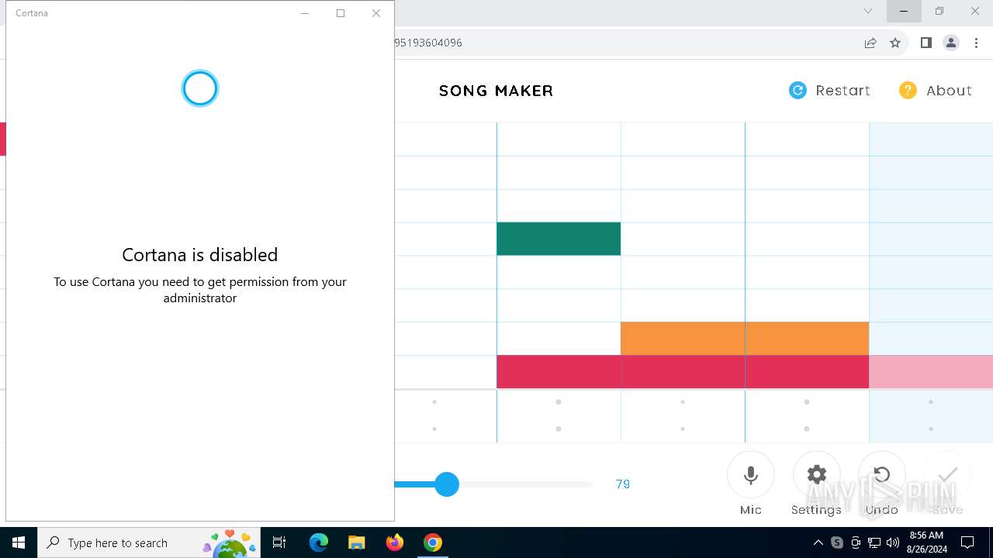Toggle the Chrome side panel
This screenshot has width=993, height=558.
coord(926,43)
